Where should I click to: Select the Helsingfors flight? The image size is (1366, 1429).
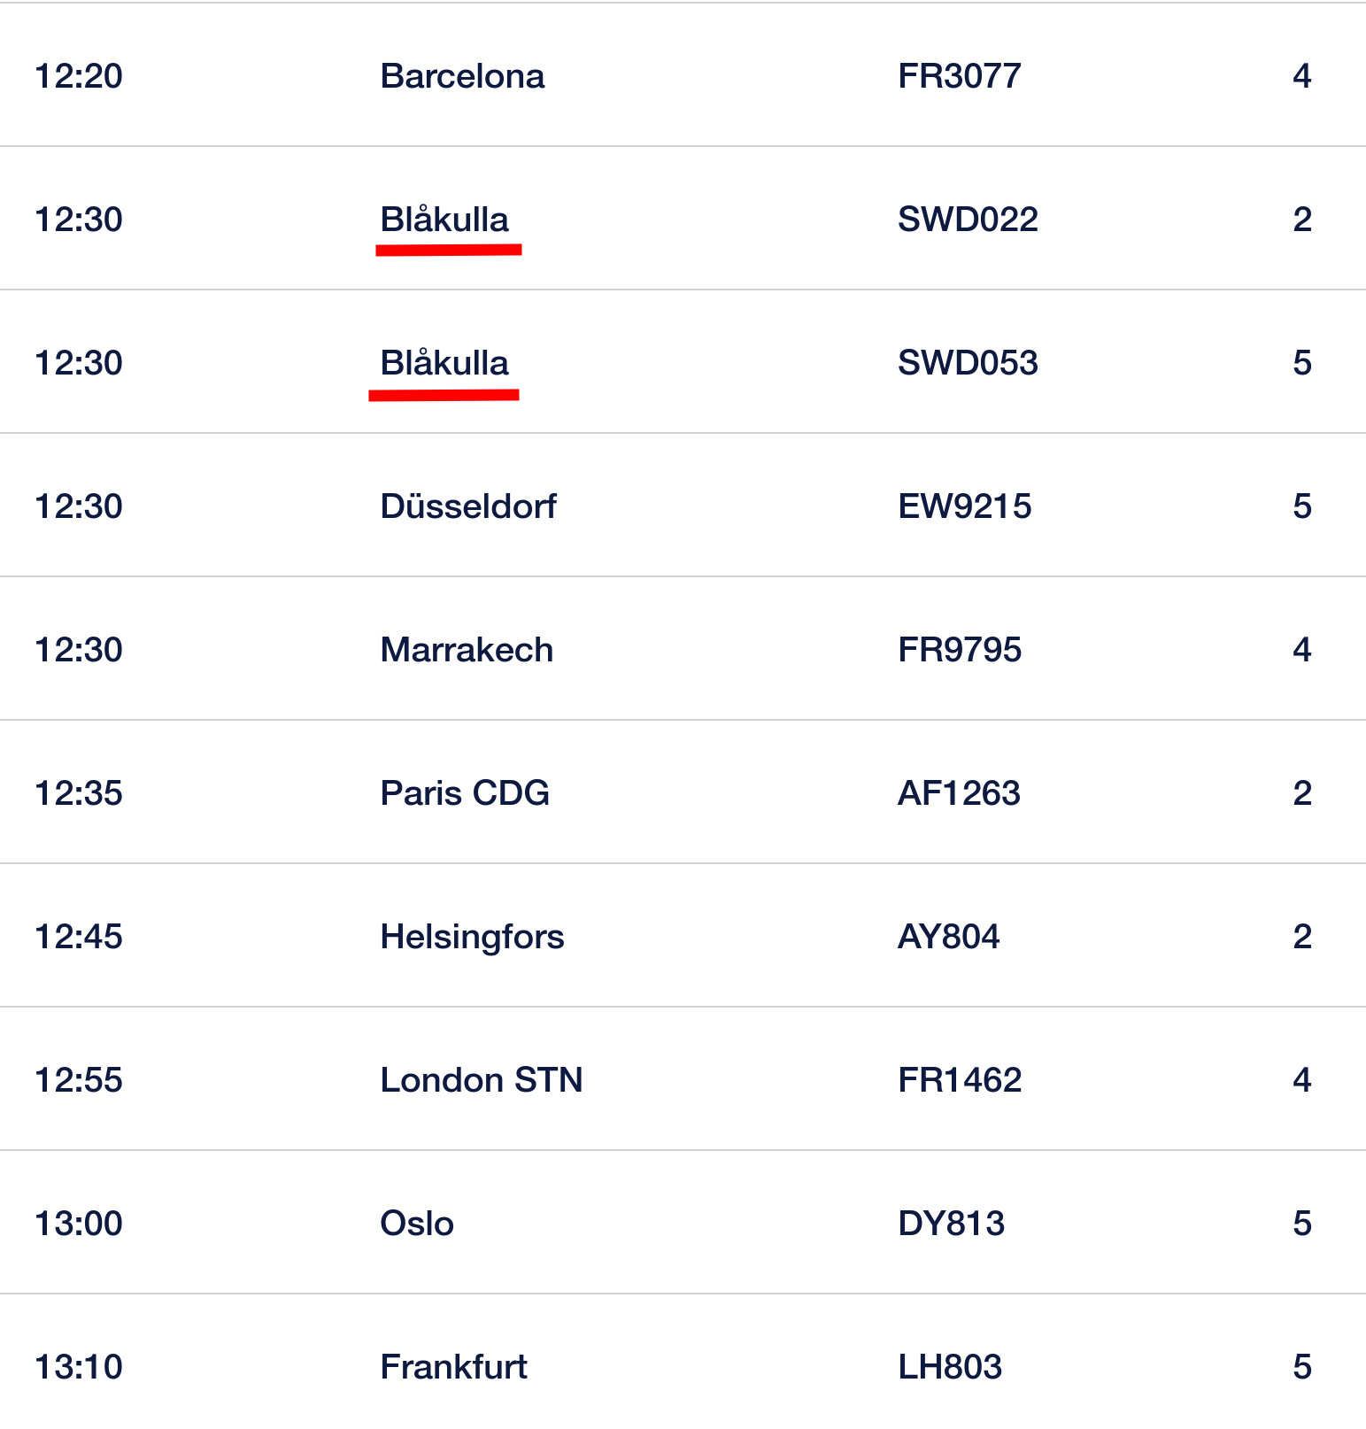click(472, 937)
